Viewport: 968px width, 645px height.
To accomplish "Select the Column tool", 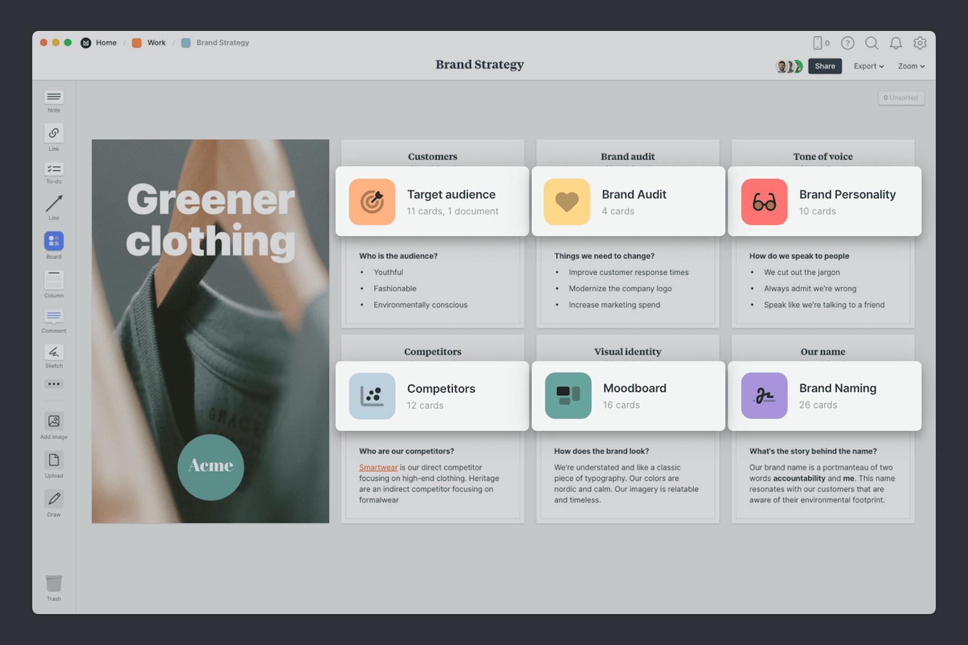I will pyautogui.click(x=53, y=281).
